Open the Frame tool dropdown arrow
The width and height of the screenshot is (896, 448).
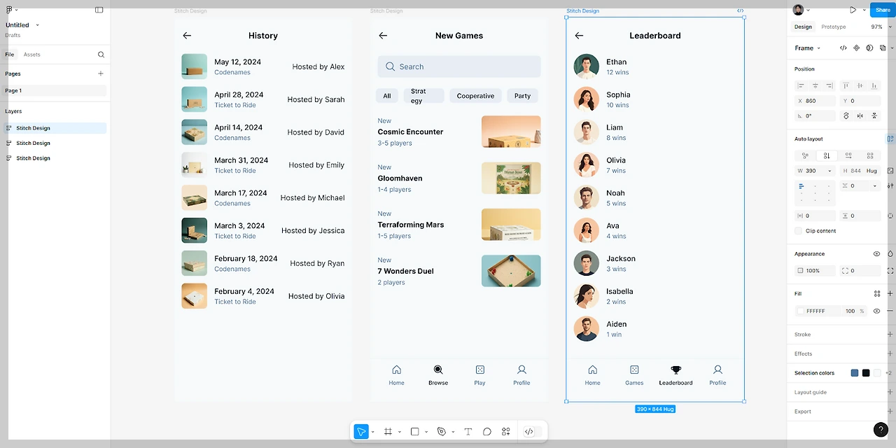(399, 432)
